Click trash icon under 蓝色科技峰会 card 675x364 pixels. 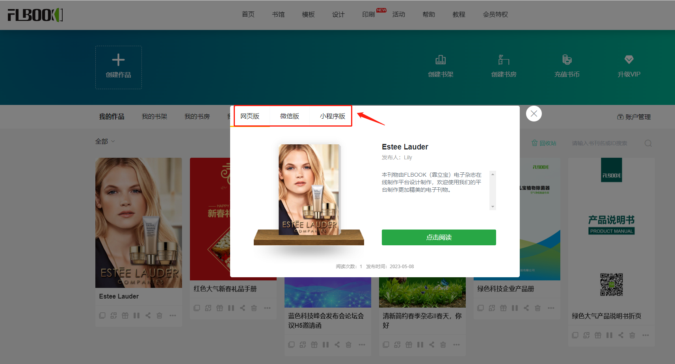click(x=348, y=345)
